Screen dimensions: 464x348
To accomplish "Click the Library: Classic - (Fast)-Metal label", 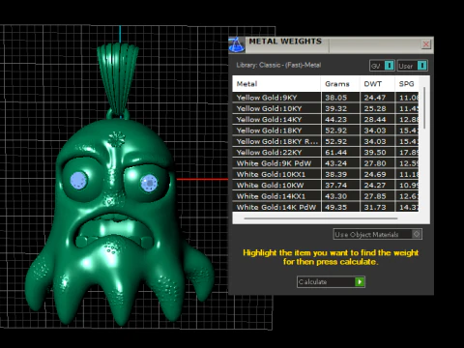I will [x=278, y=65].
